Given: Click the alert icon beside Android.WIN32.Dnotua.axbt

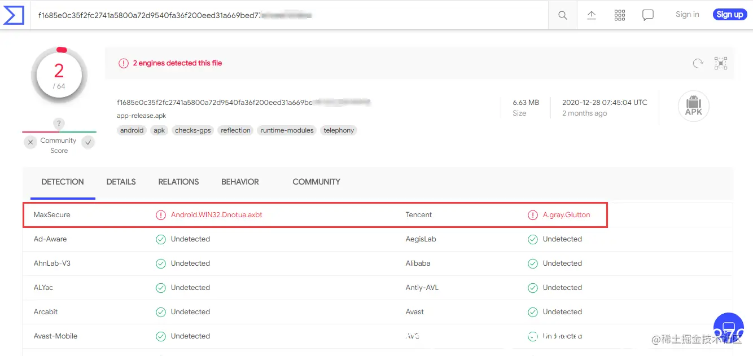Looking at the screenshot, I should coord(161,215).
